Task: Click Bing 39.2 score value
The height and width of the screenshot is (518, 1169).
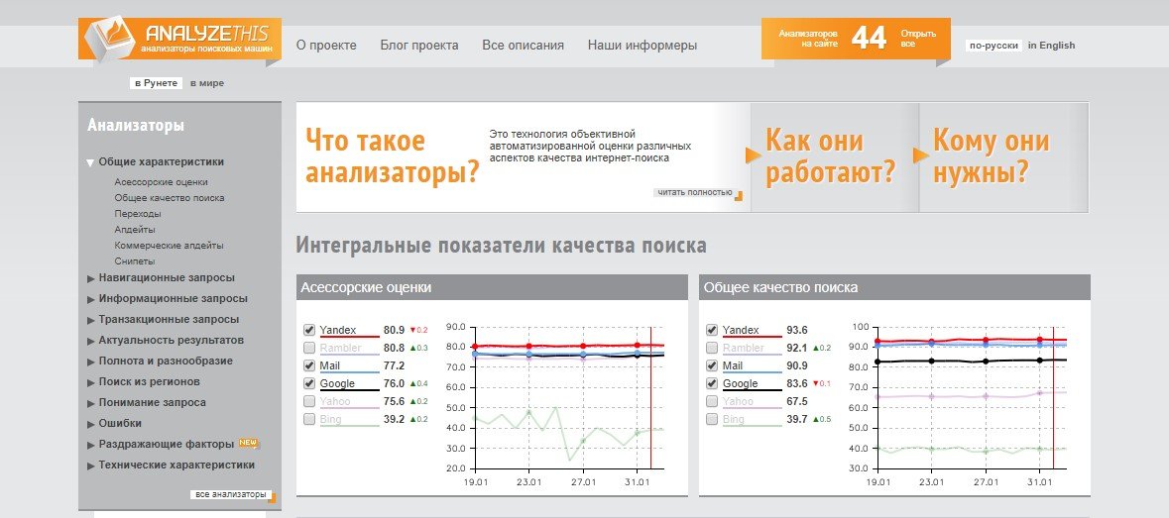Action: (x=395, y=419)
